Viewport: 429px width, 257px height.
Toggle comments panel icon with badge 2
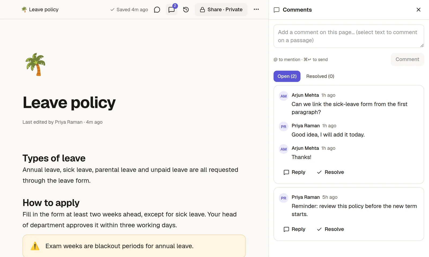tap(172, 10)
